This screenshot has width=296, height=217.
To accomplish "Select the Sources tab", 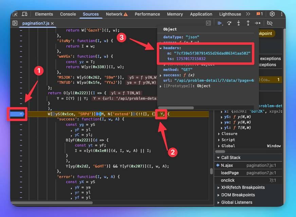I will tap(91, 14).
